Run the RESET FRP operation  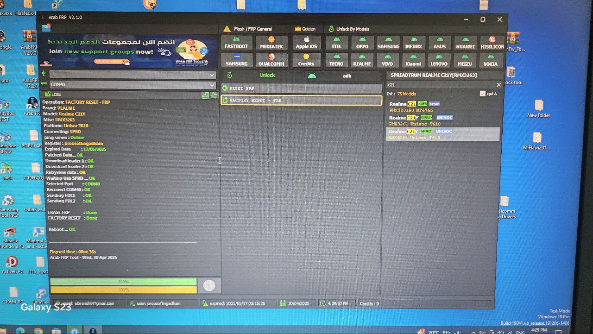tap(302, 88)
